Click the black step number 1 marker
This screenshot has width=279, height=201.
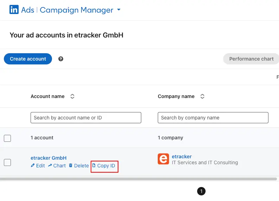click(x=201, y=191)
